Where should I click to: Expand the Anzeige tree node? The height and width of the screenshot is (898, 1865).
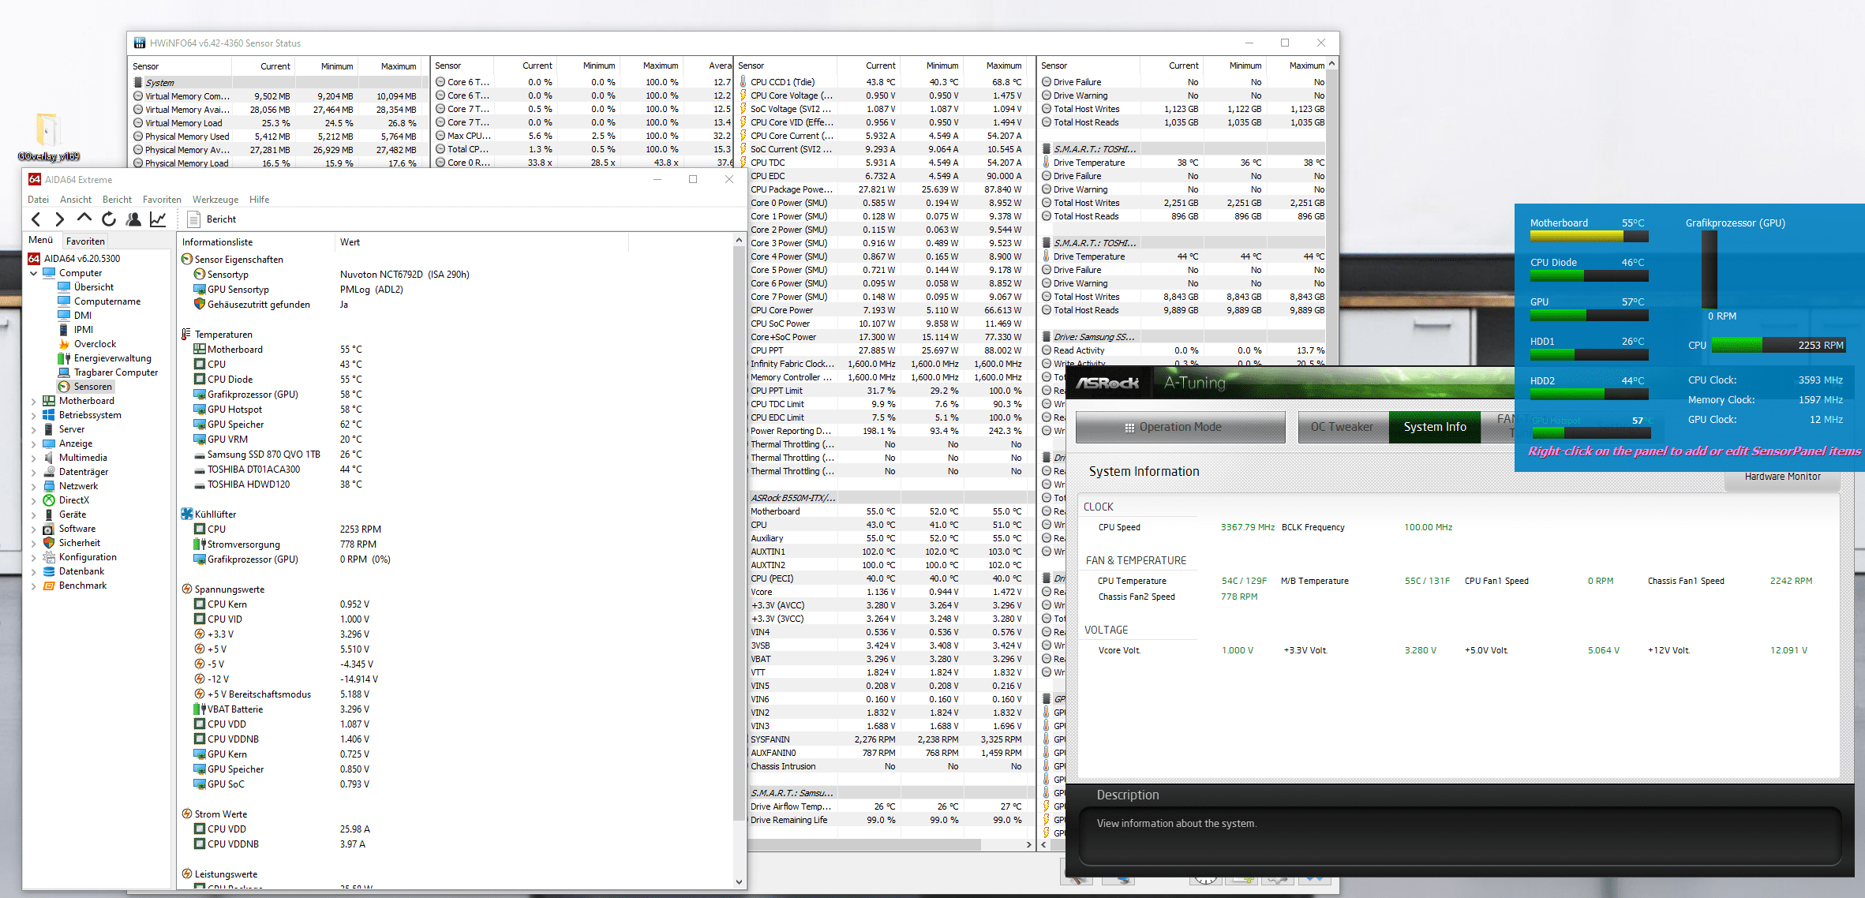(34, 443)
